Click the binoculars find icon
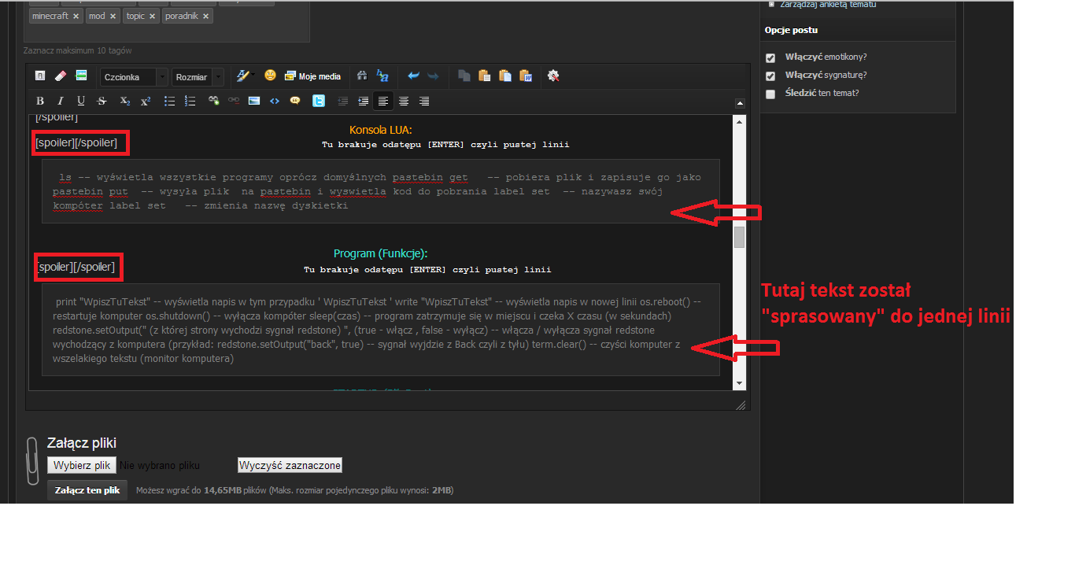 (x=362, y=76)
